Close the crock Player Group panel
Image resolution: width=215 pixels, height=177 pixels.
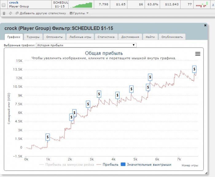205,25
